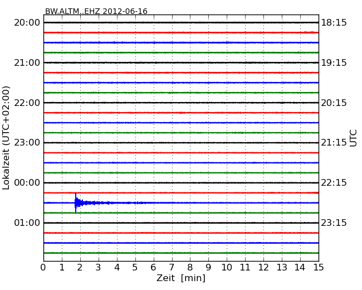Click the 5 minute tick label
362x290 pixels.
[x=135, y=267]
